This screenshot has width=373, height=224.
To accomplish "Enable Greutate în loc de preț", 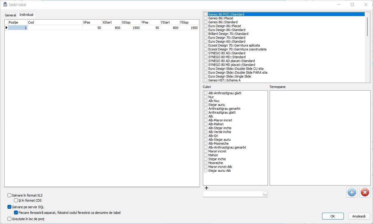I will pyautogui.click(x=9, y=219).
